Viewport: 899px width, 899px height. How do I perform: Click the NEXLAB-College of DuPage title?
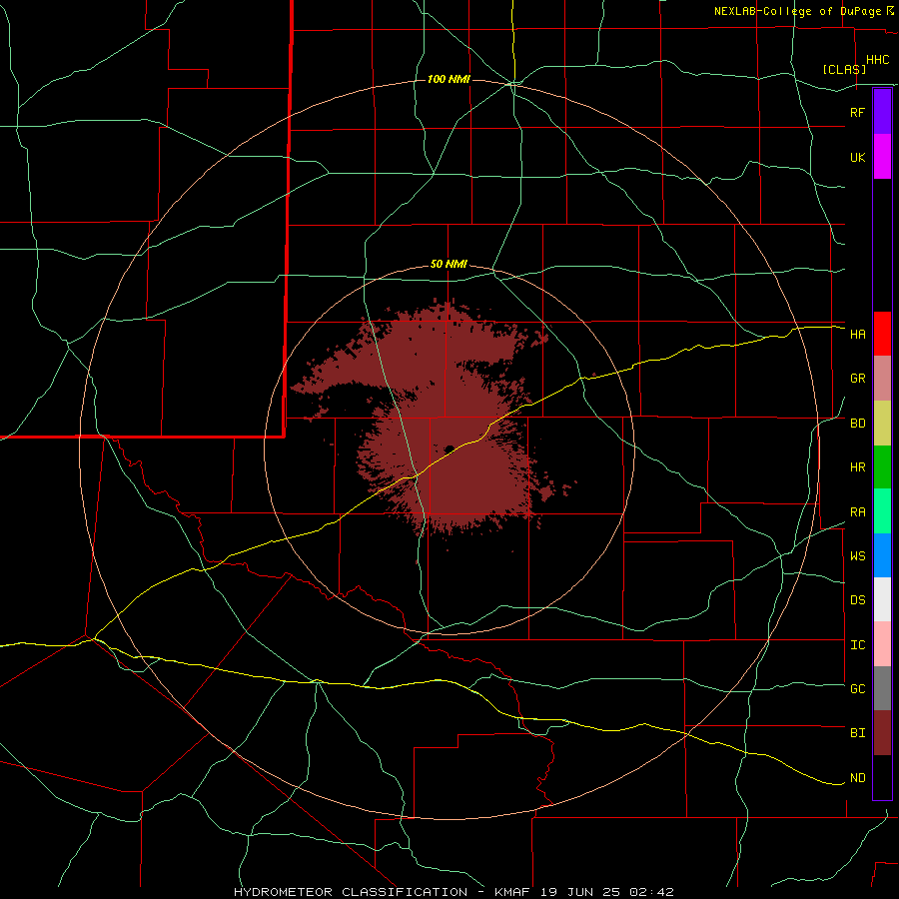[797, 11]
